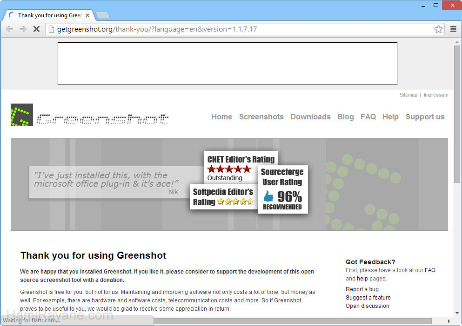Click the Sourceforge User Rating badge
The height and width of the screenshot is (326, 462).
(x=283, y=189)
